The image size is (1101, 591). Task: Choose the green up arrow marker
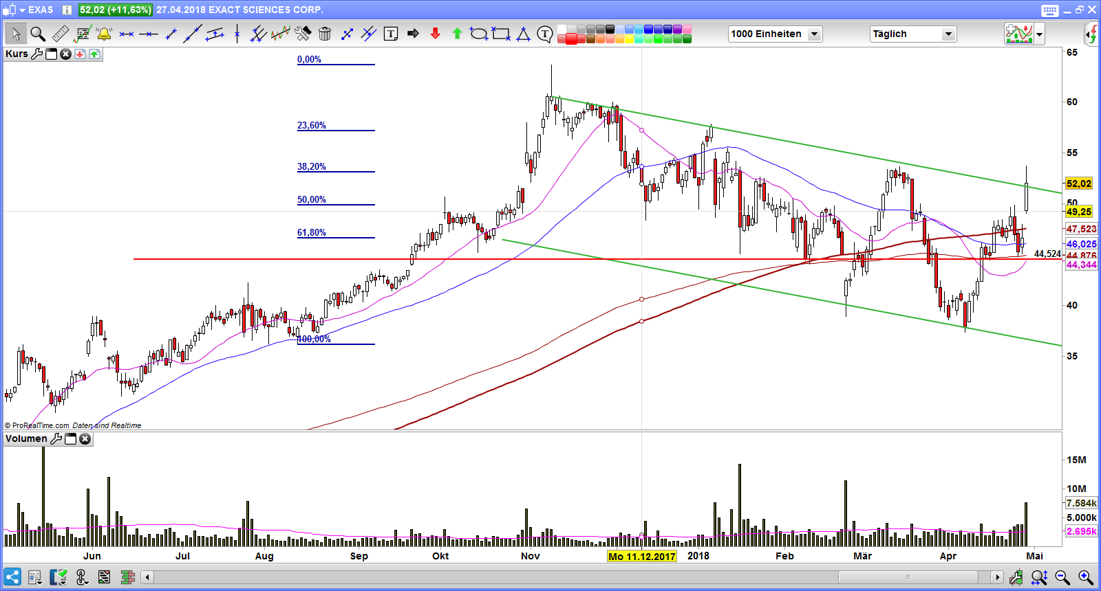(457, 34)
